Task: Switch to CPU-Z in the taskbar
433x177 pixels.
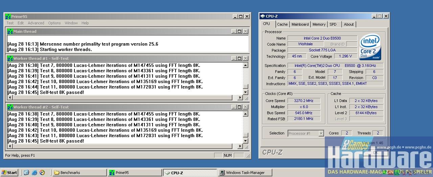Action: point(190,173)
